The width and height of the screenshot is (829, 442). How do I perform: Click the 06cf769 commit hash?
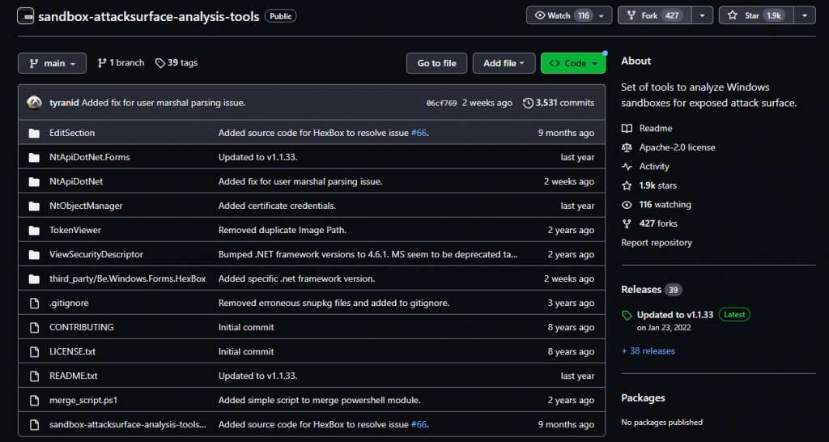441,104
